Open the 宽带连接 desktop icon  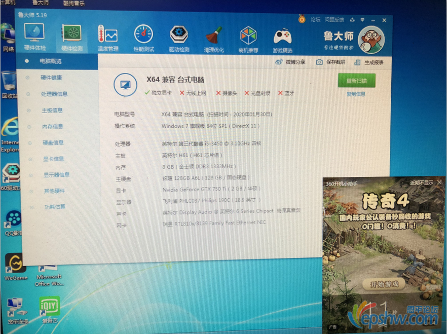click(x=17, y=311)
